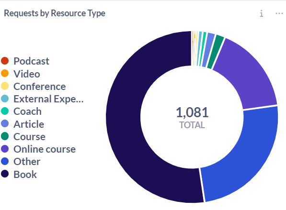Click the Course legend green dot
This screenshot has height=210, width=286.
pos(5,136)
